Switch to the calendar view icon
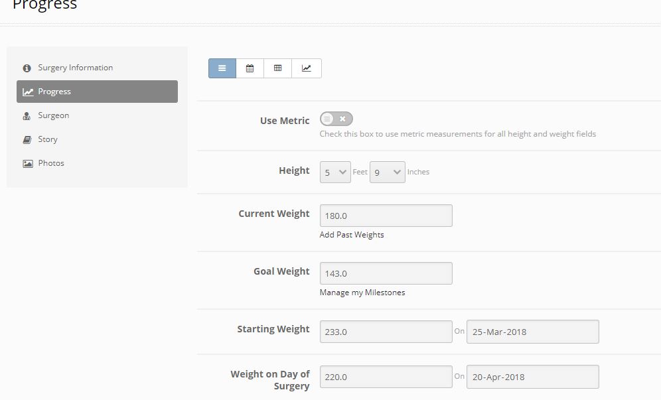The image size is (661, 400). point(250,68)
